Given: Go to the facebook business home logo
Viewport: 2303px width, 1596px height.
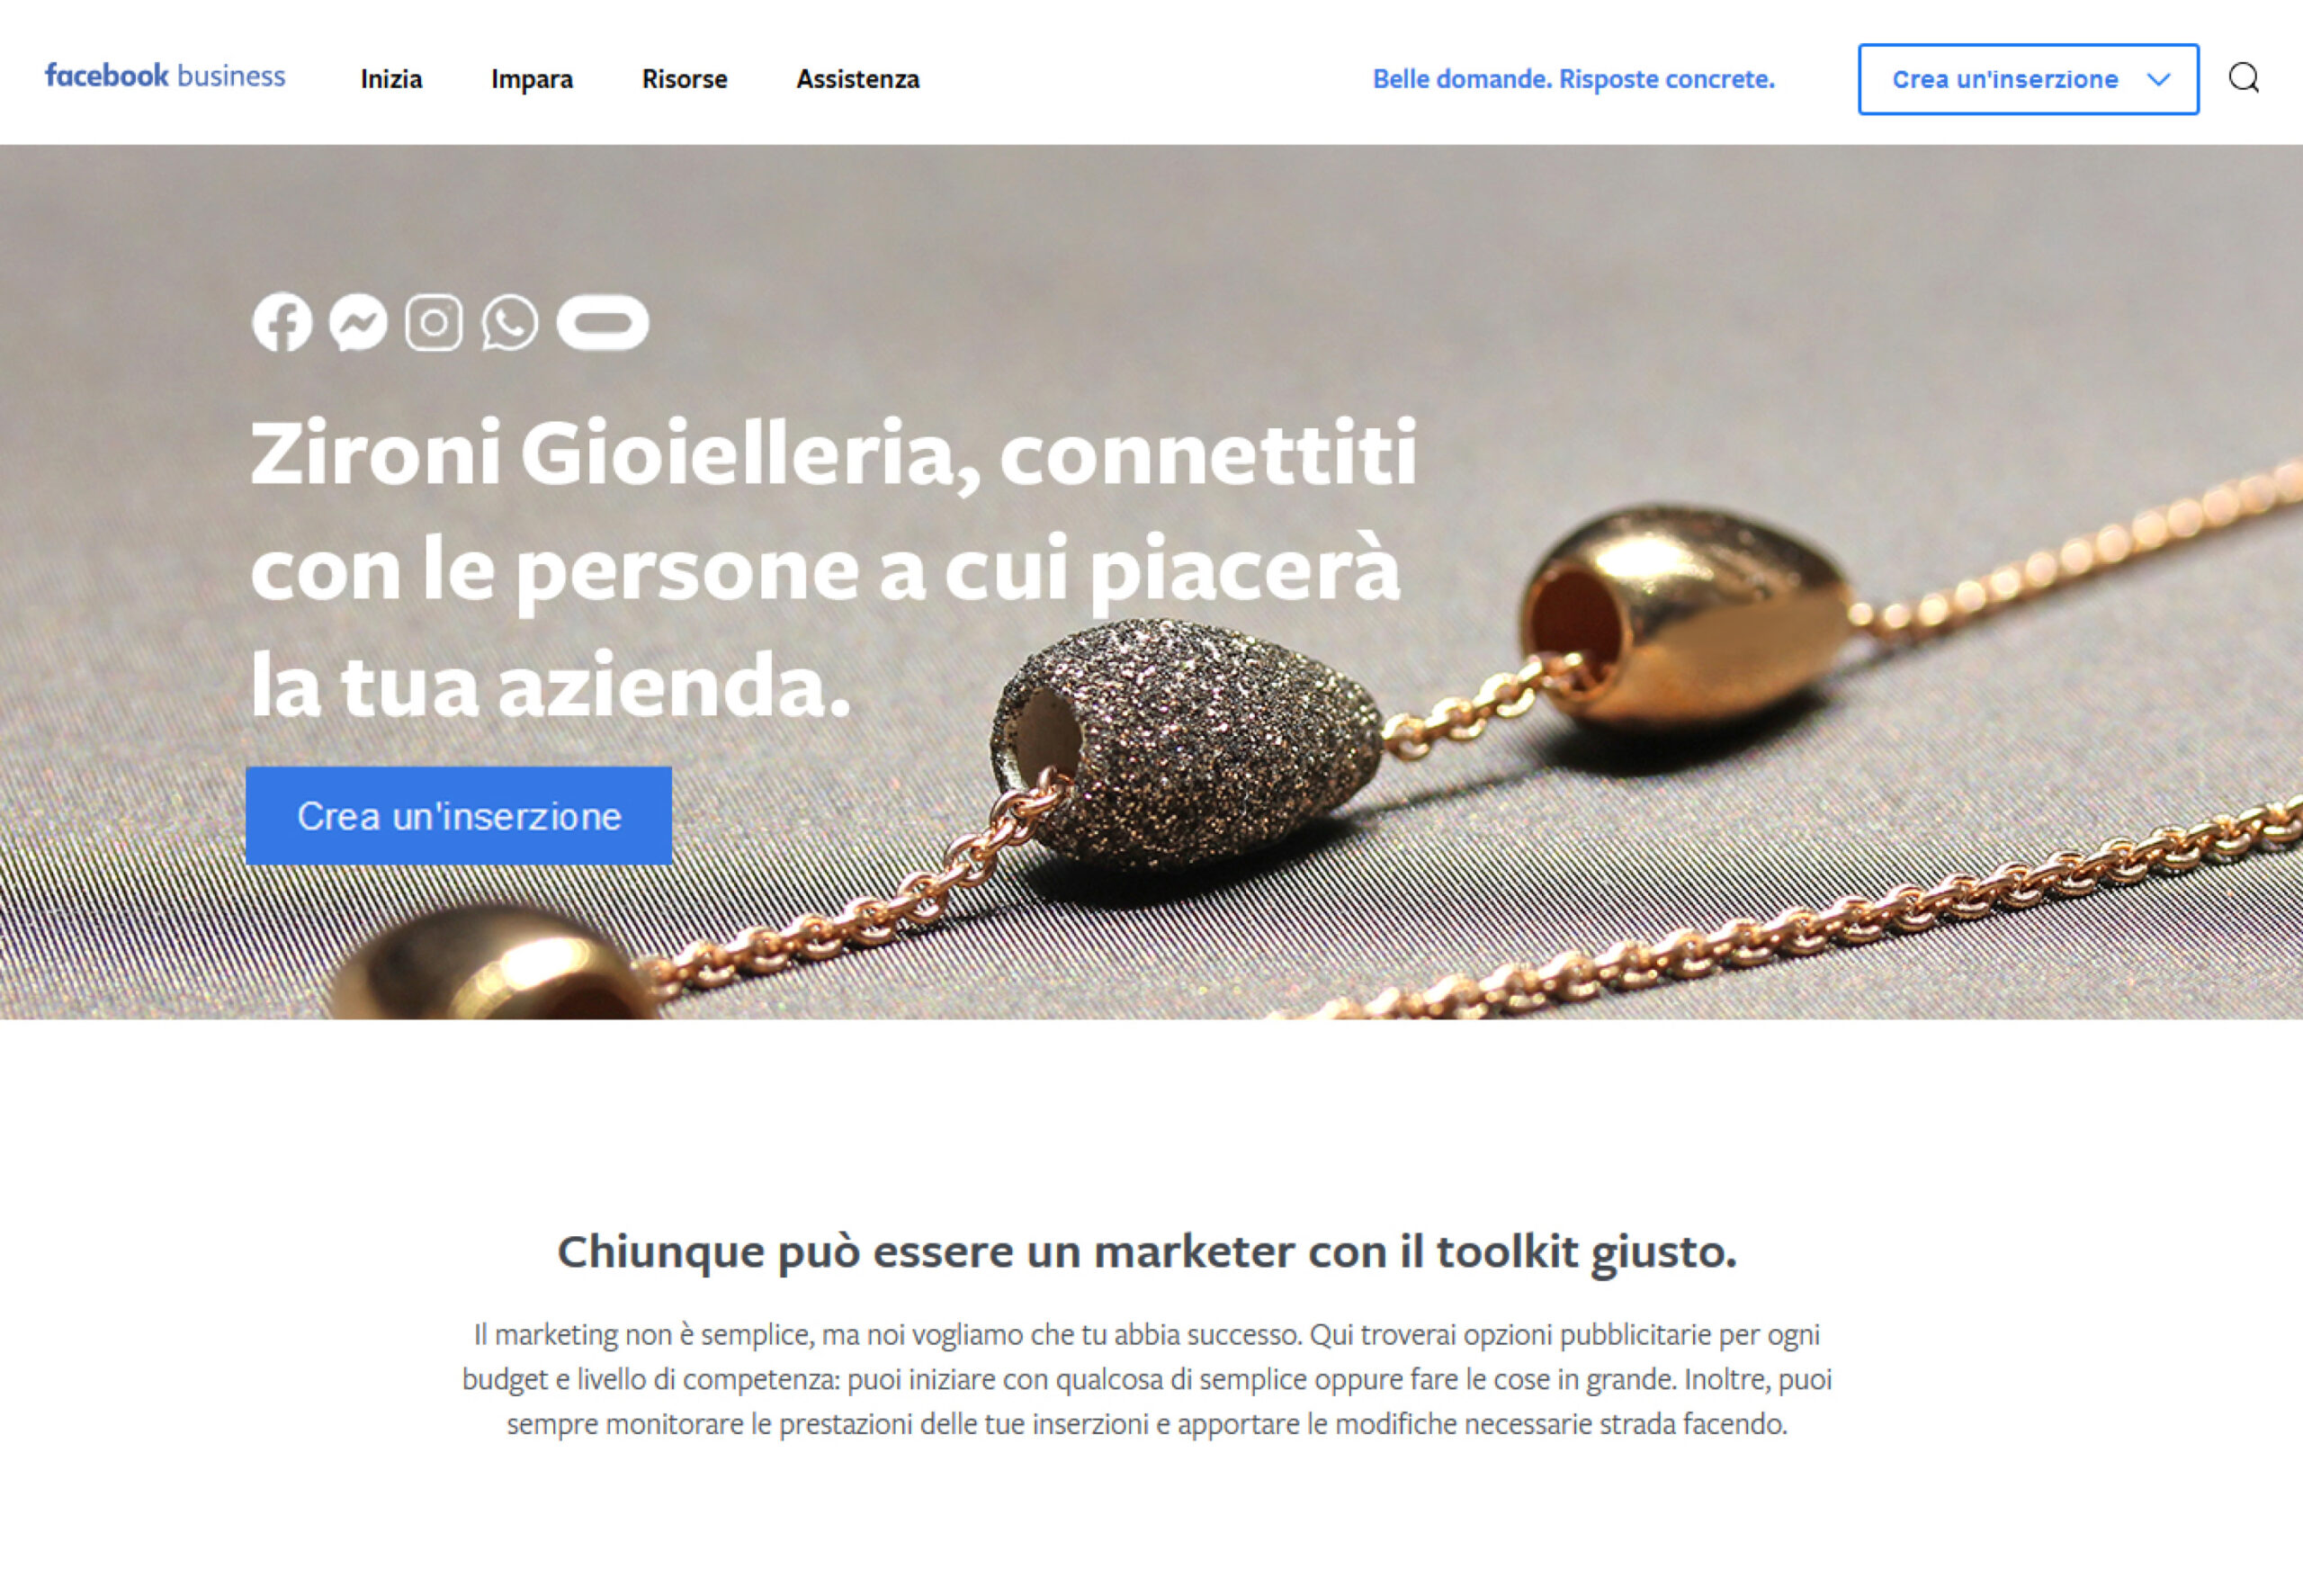Looking at the screenshot, I should pyautogui.click(x=165, y=76).
